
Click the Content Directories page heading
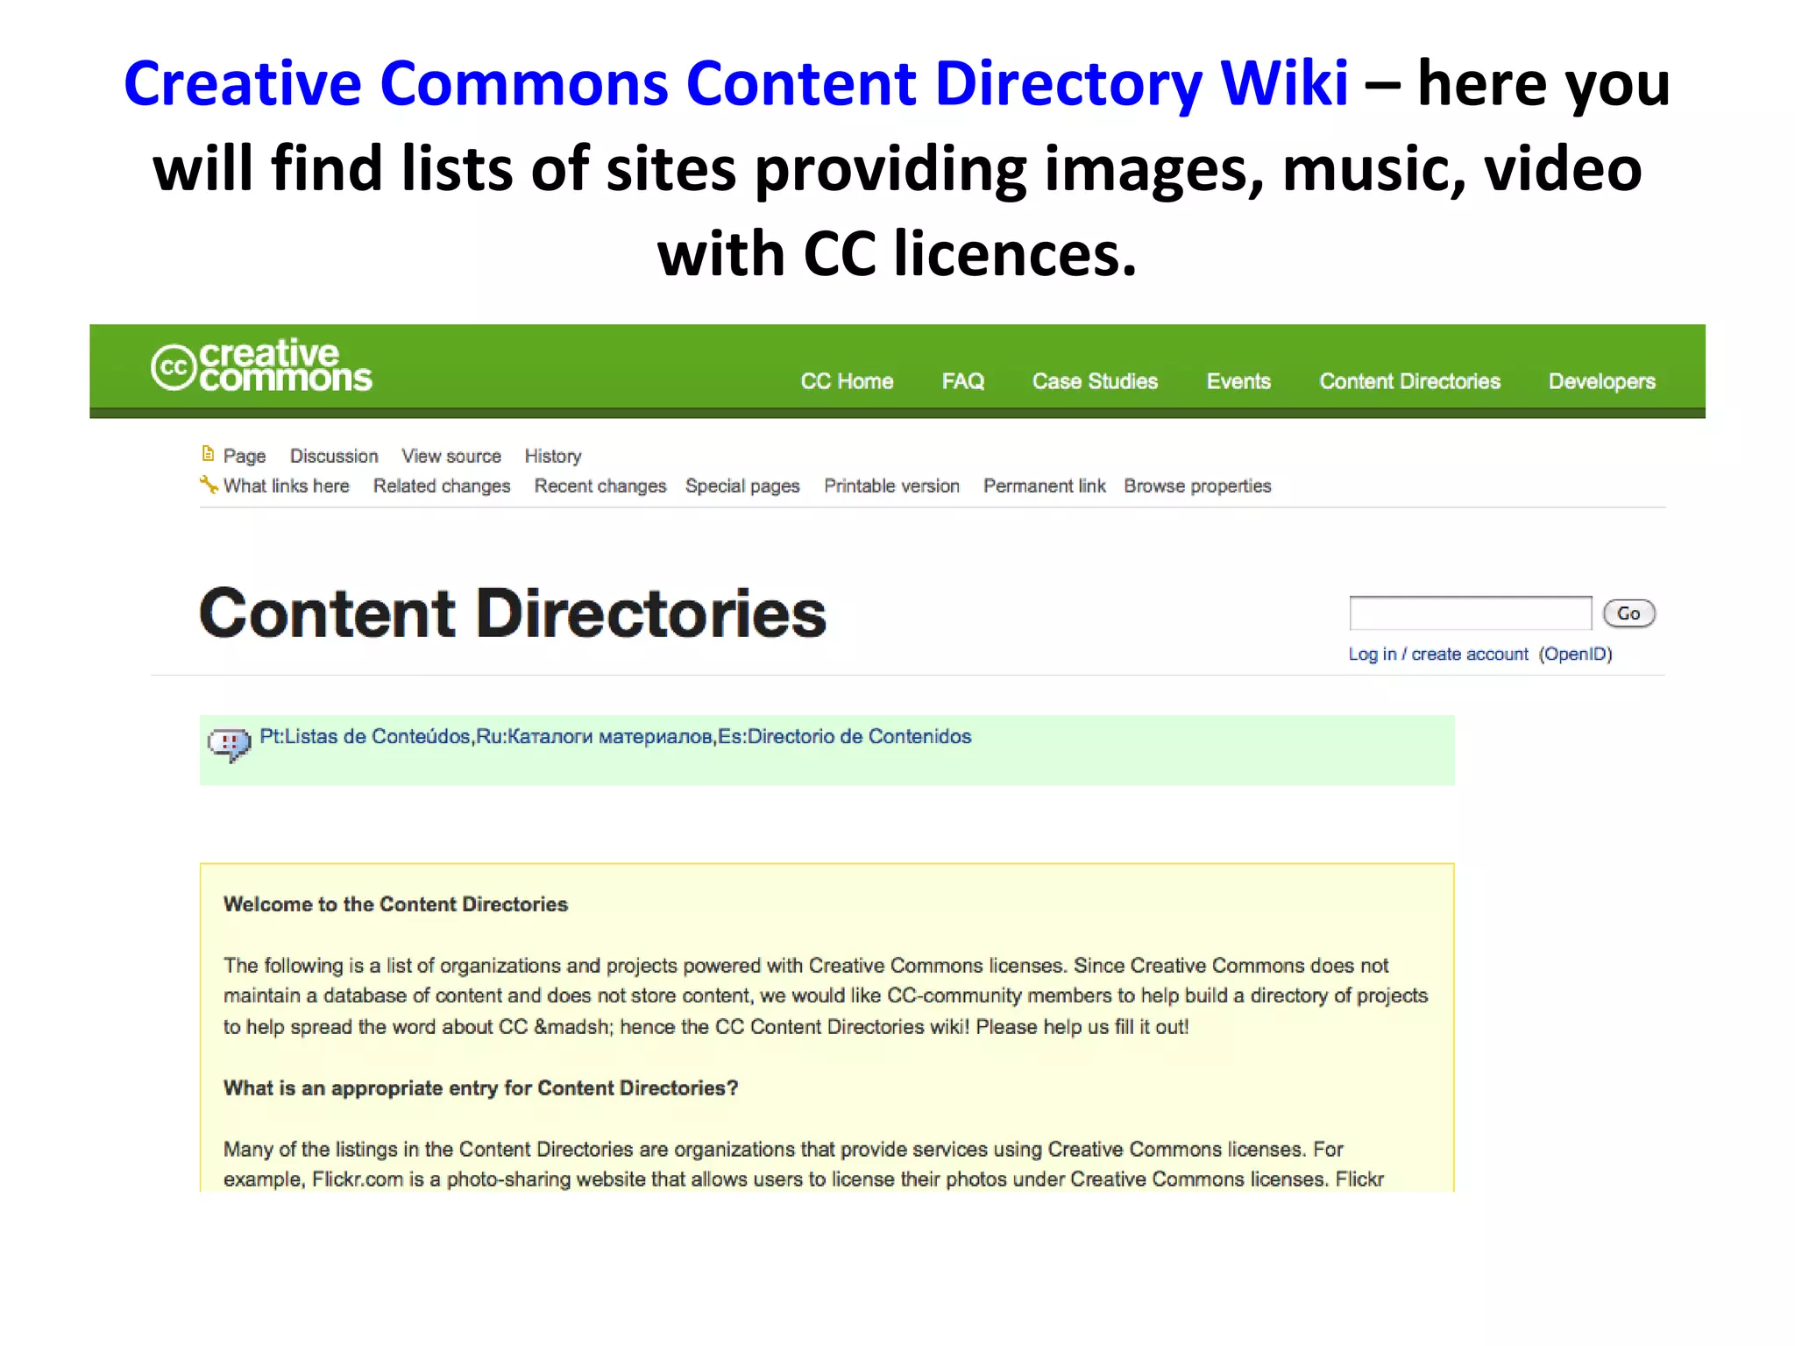pyautogui.click(x=513, y=613)
